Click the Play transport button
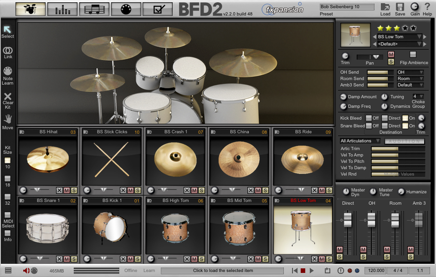This screenshot has width=436, height=277. tap(312, 270)
